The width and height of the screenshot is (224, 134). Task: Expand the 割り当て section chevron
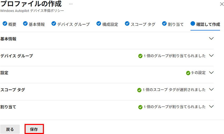[x=211, y=107]
